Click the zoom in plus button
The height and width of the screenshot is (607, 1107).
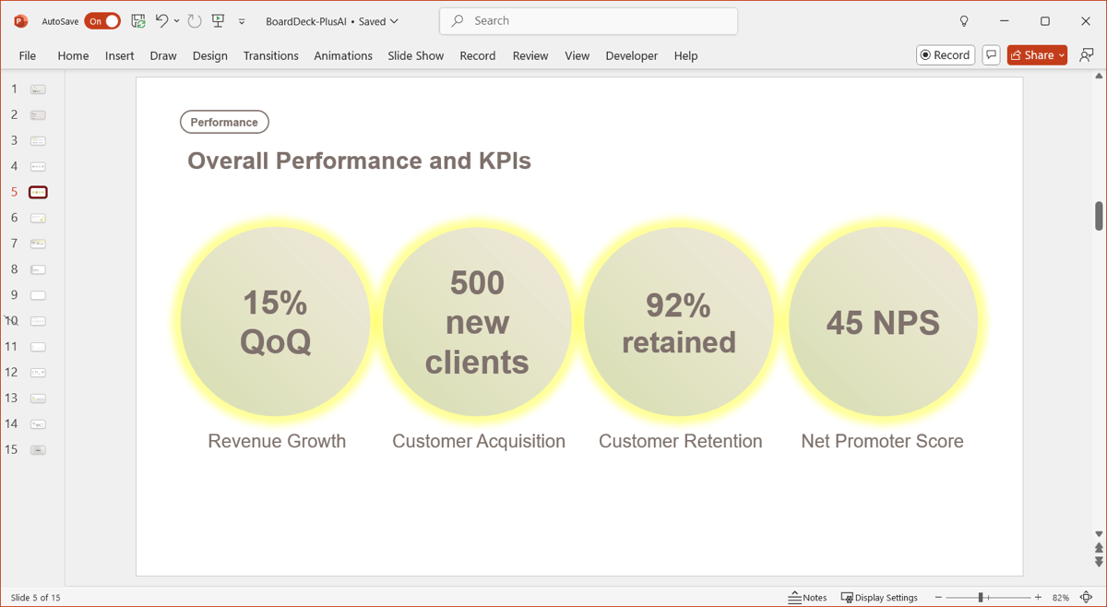click(x=1038, y=598)
